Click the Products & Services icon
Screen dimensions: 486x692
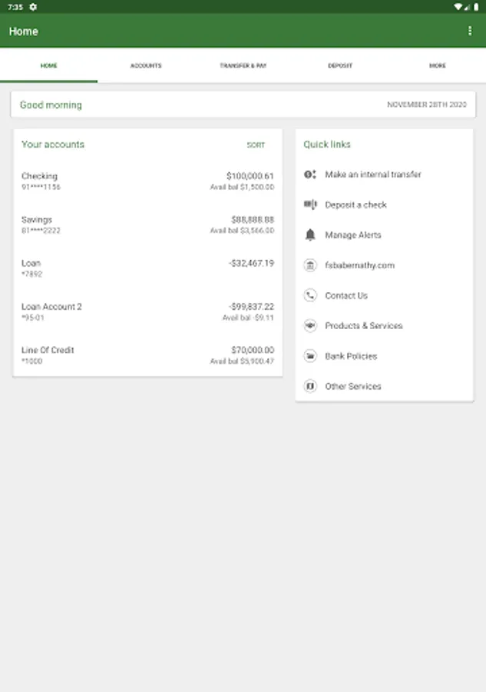click(310, 326)
